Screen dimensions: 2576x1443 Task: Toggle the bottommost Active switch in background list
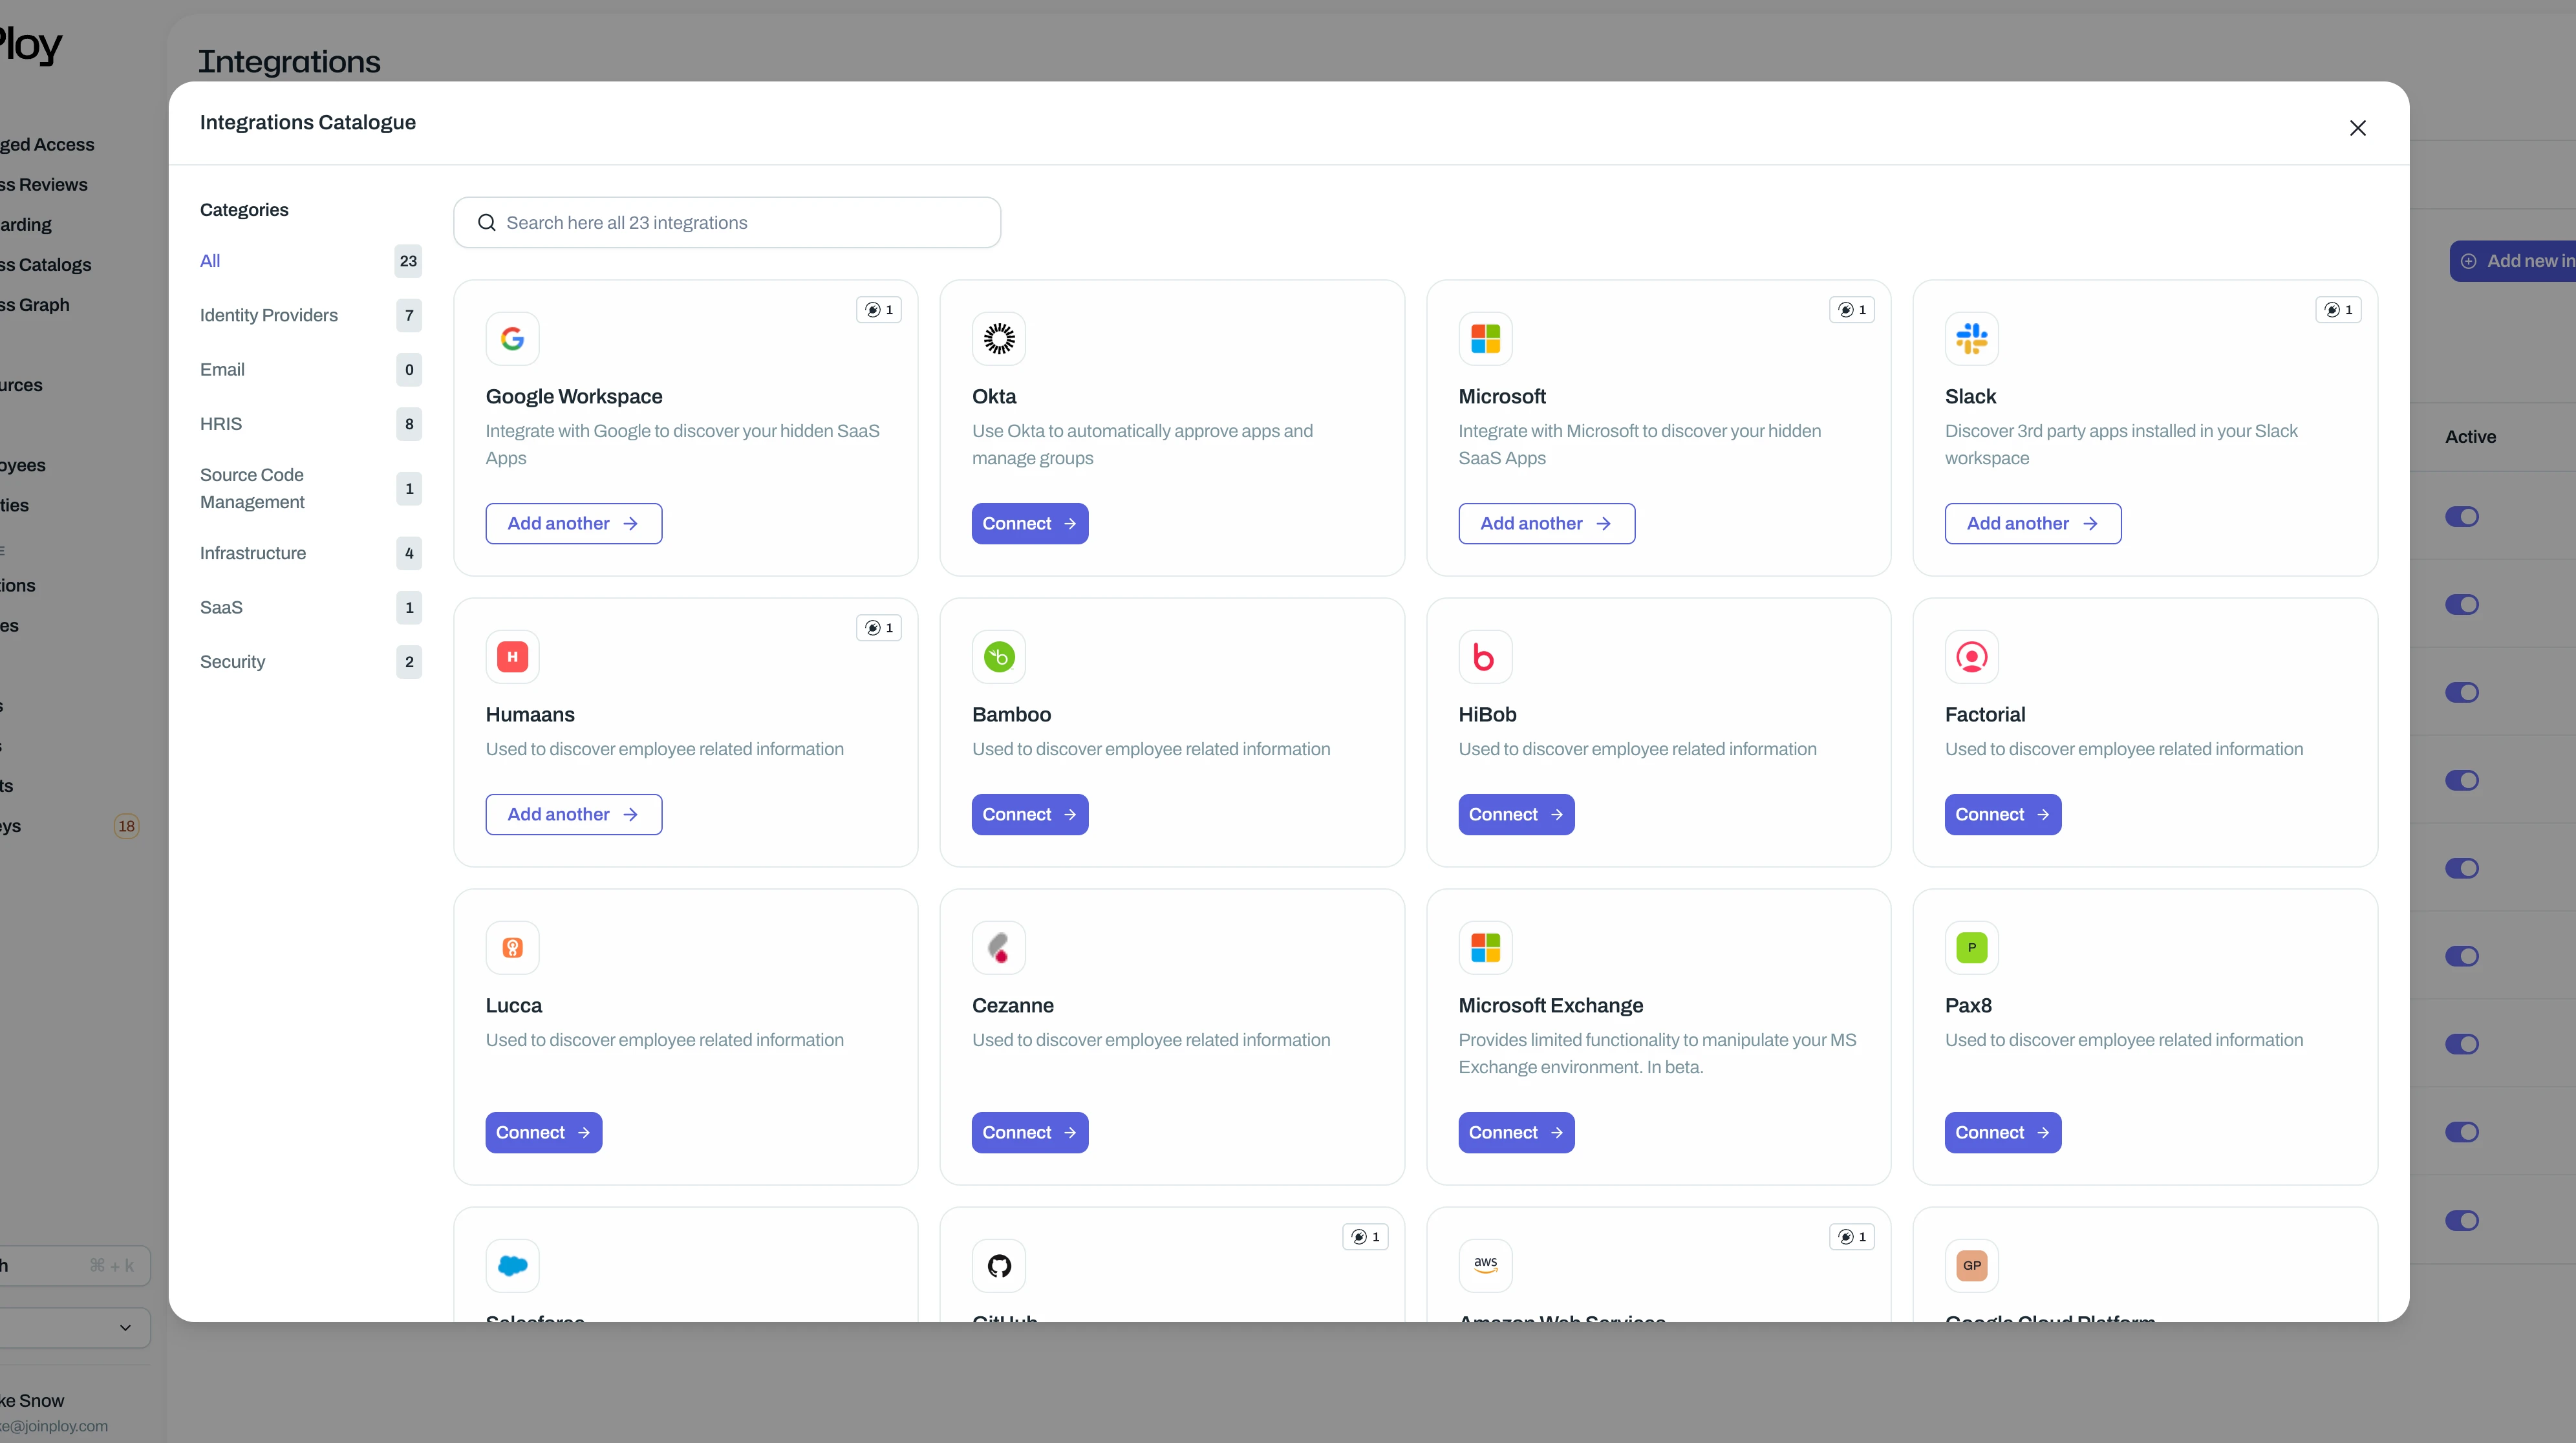coord(2462,1221)
